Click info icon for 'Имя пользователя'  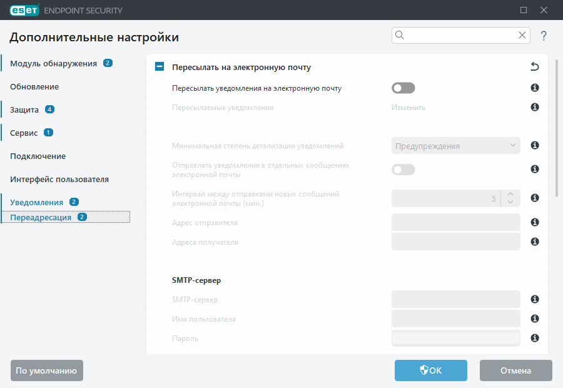pyautogui.click(x=535, y=319)
